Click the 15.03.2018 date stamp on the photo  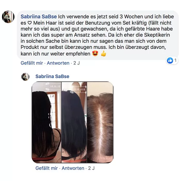point(79,89)
